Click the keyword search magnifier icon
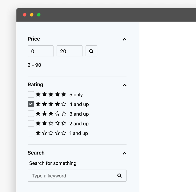Image resolution: width=196 pixels, height=192 pixels. point(119,176)
